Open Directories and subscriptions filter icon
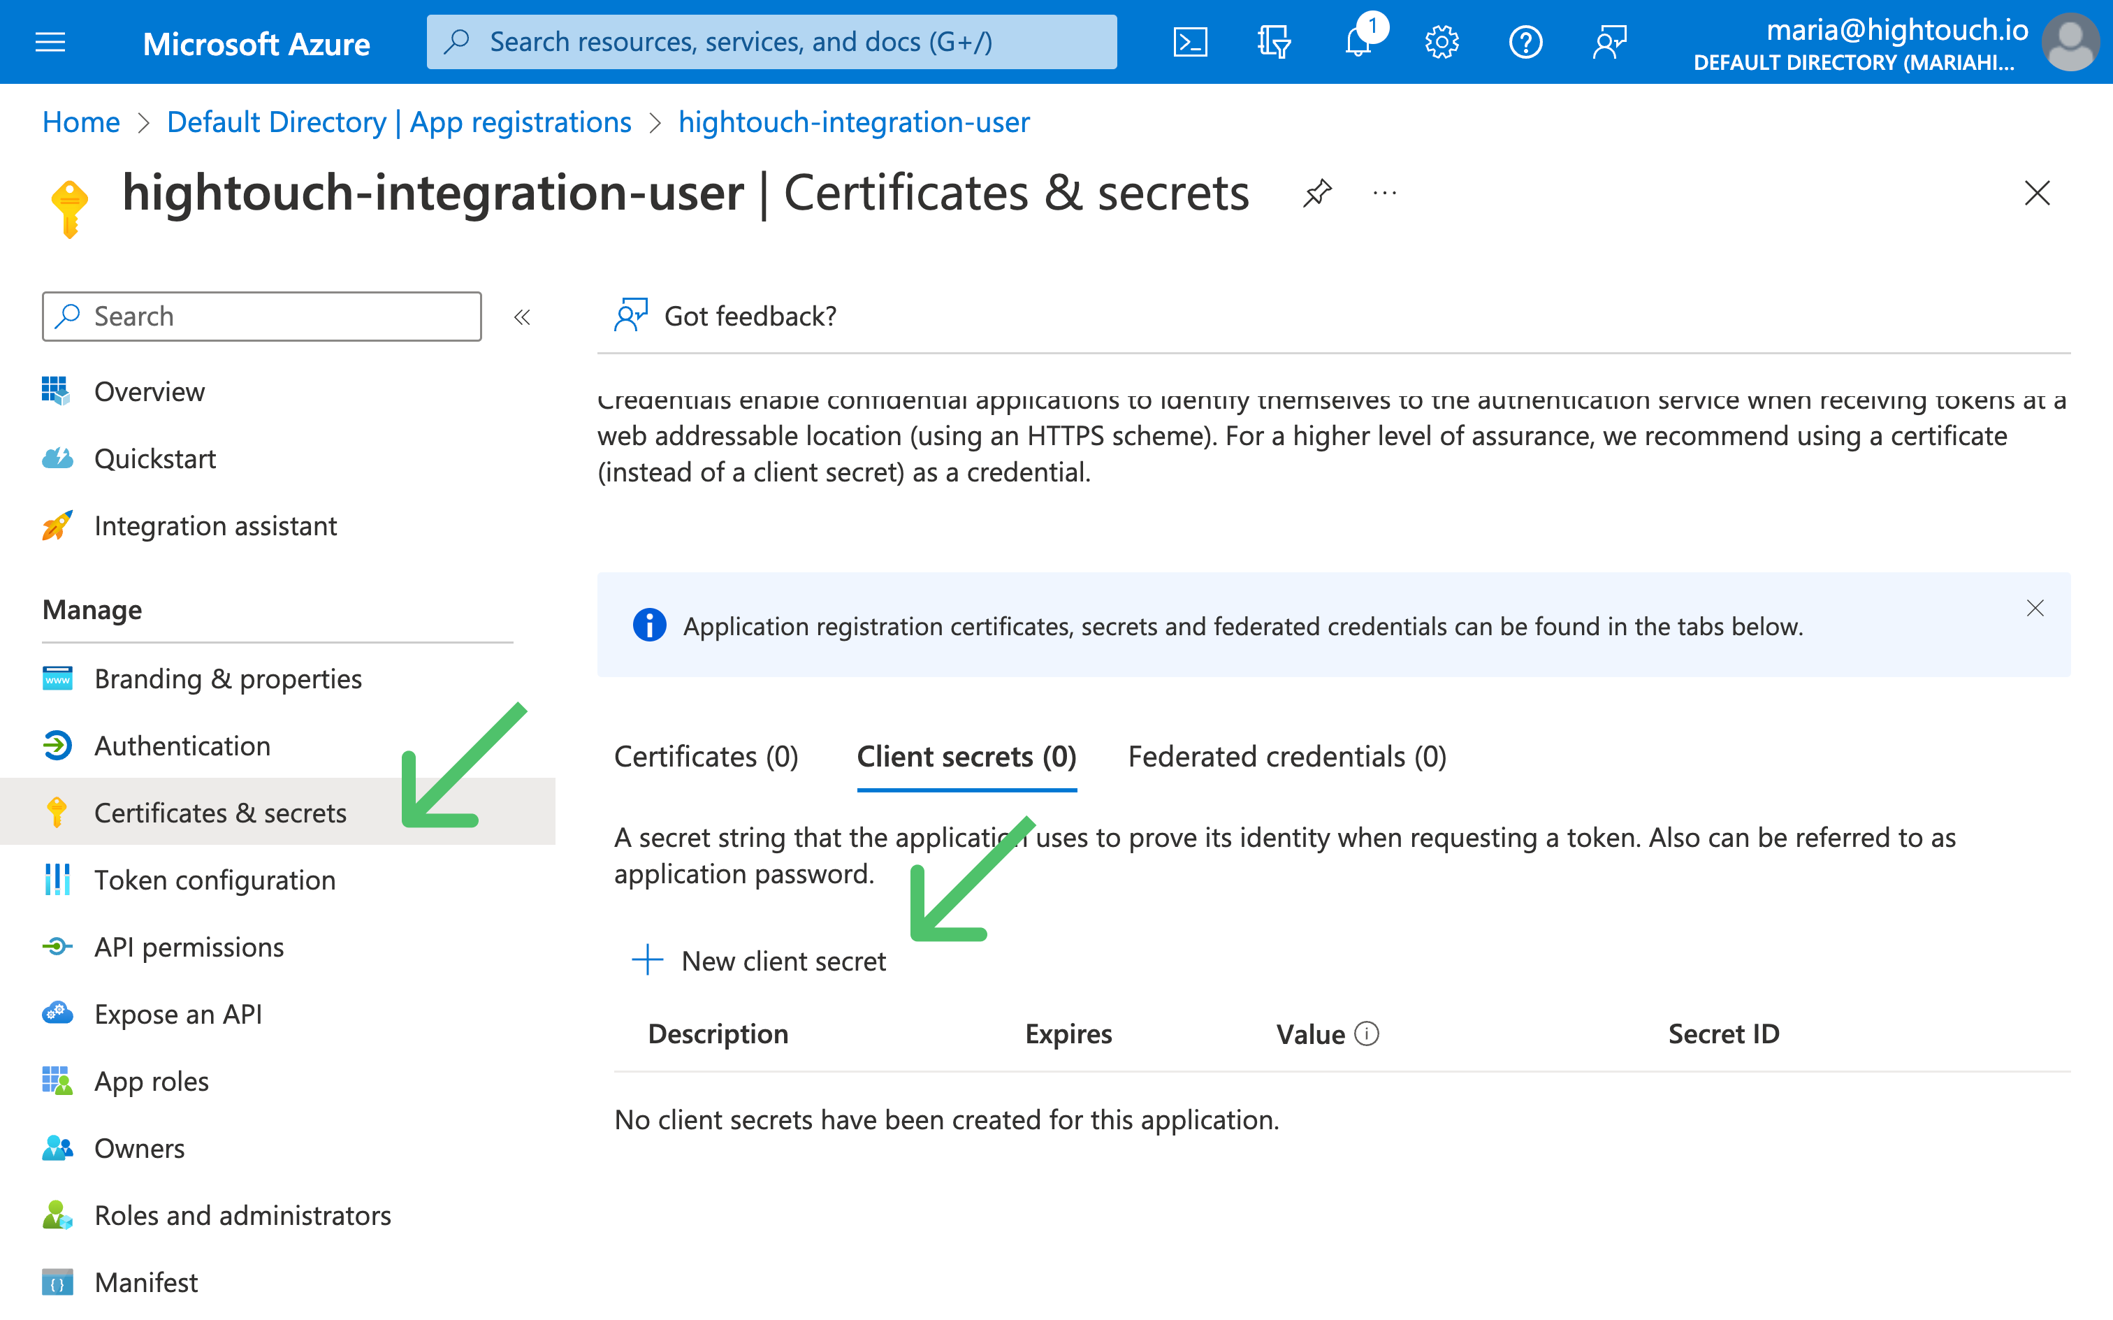The height and width of the screenshot is (1320, 2113). 1273,42
